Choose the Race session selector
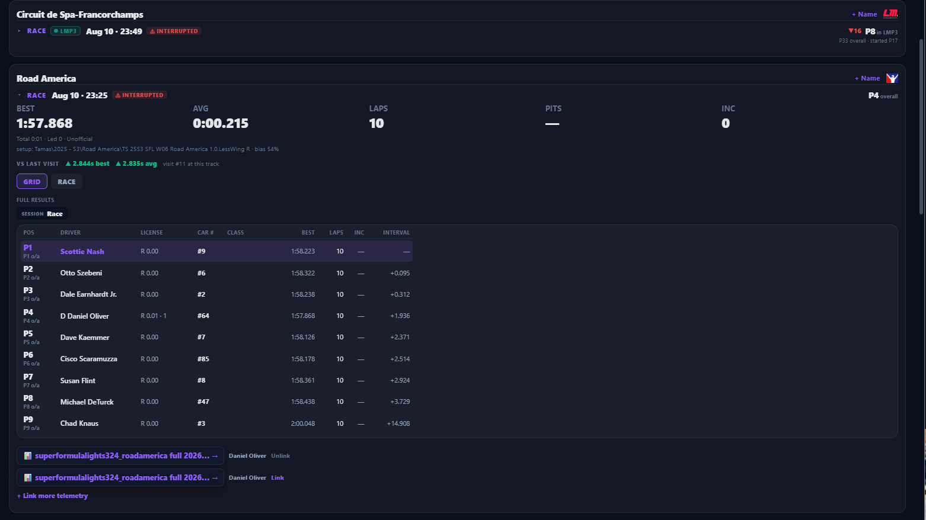The height and width of the screenshot is (520, 926). pos(42,214)
